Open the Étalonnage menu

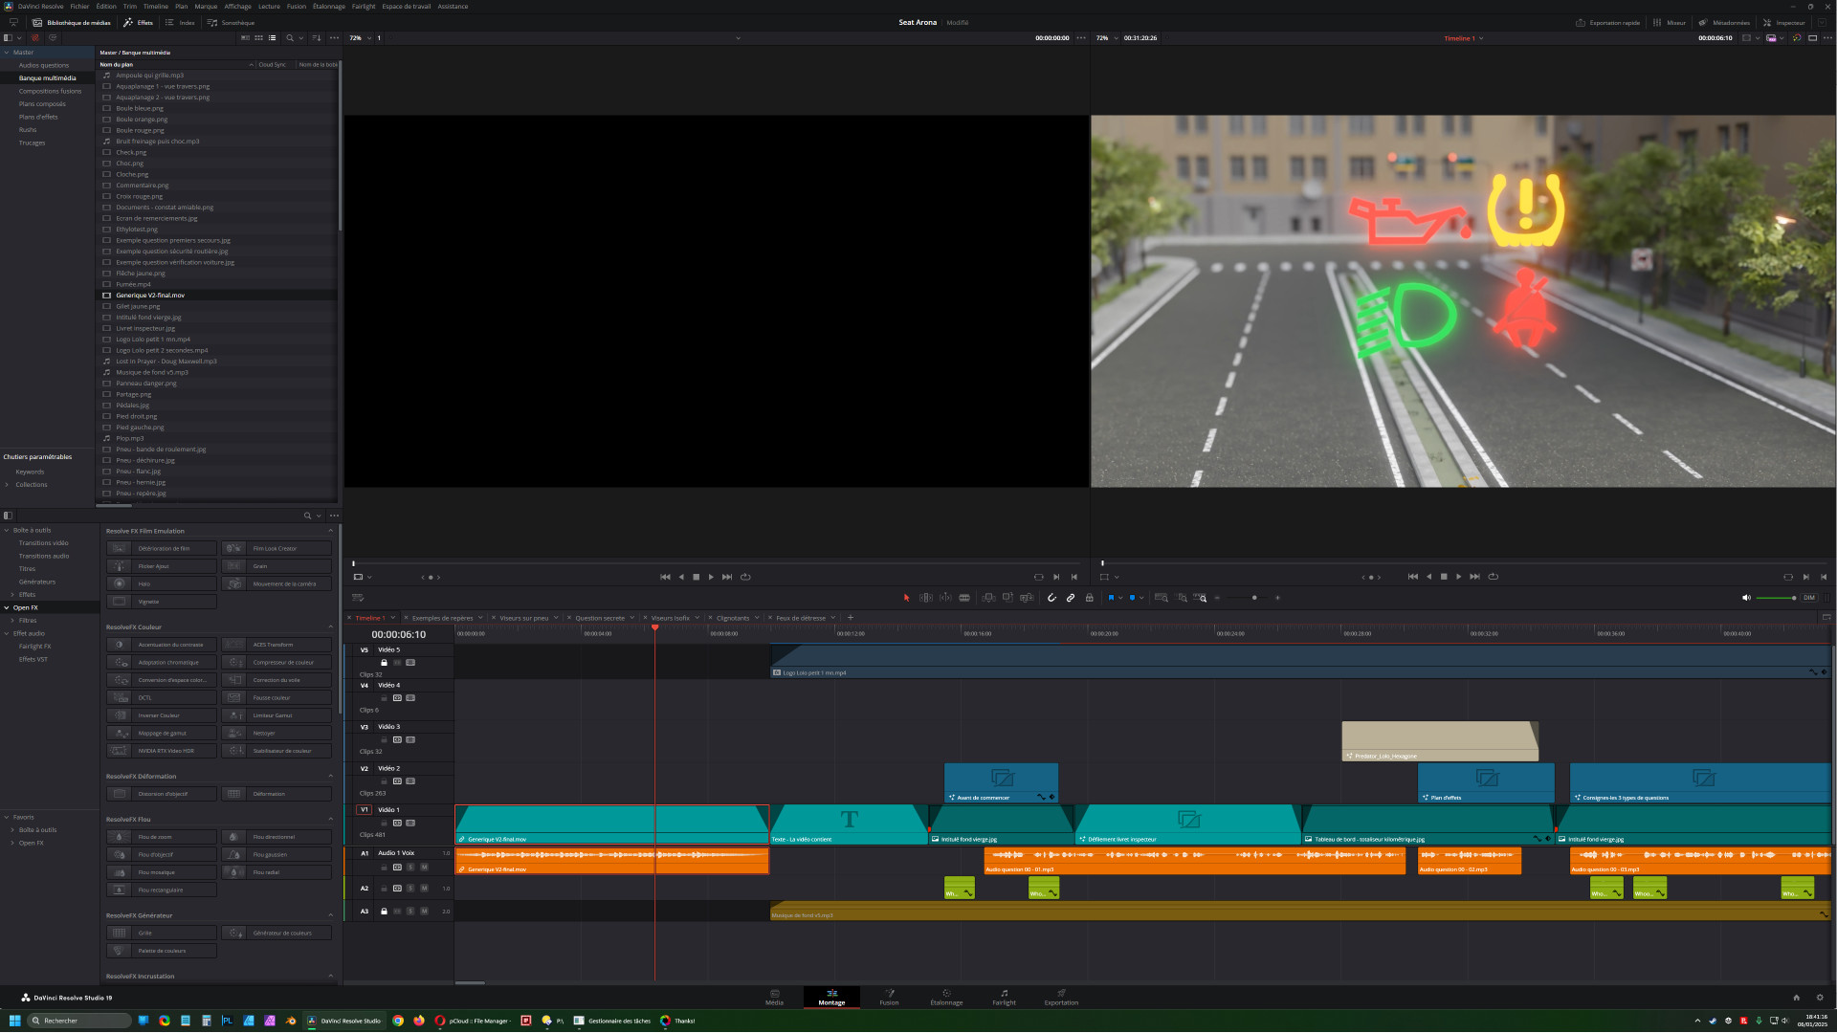click(328, 7)
